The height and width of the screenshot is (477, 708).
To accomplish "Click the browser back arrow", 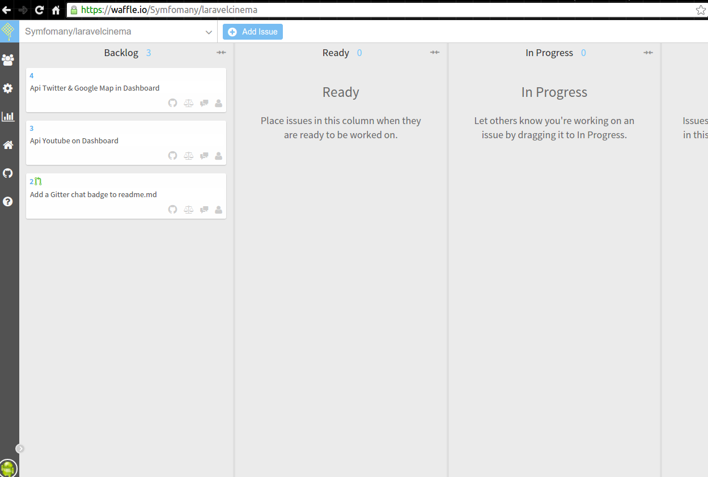I will point(7,10).
